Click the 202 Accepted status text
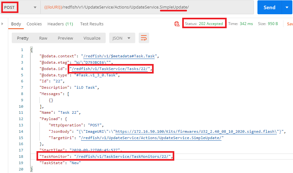Viewport: 293px width, 173px height. (x=211, y=24)
